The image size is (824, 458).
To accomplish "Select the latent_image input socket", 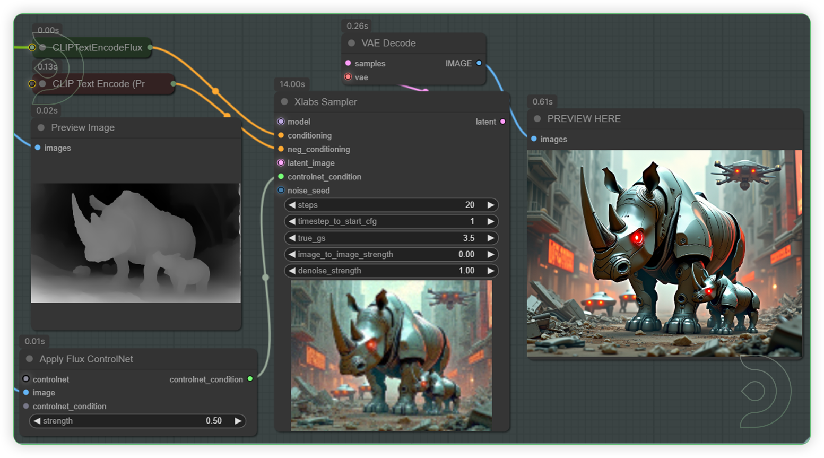I will click(281, 163).
